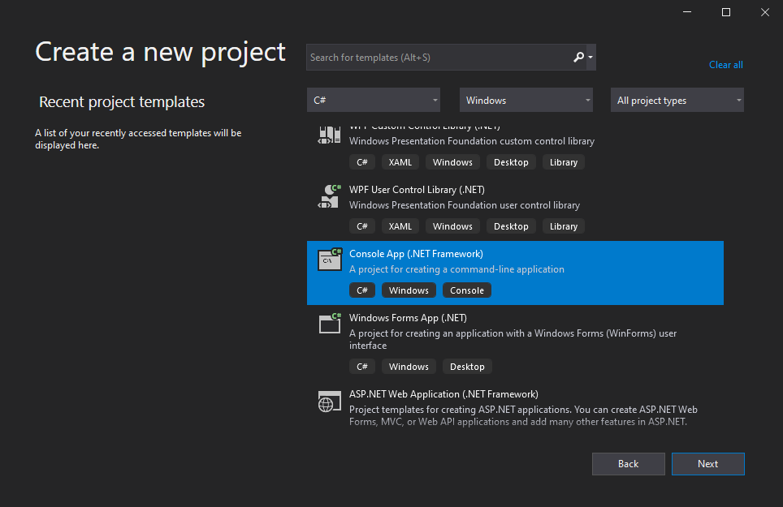
Task: Click the ASP.NET Web Application globe icon
Action: 330,402
